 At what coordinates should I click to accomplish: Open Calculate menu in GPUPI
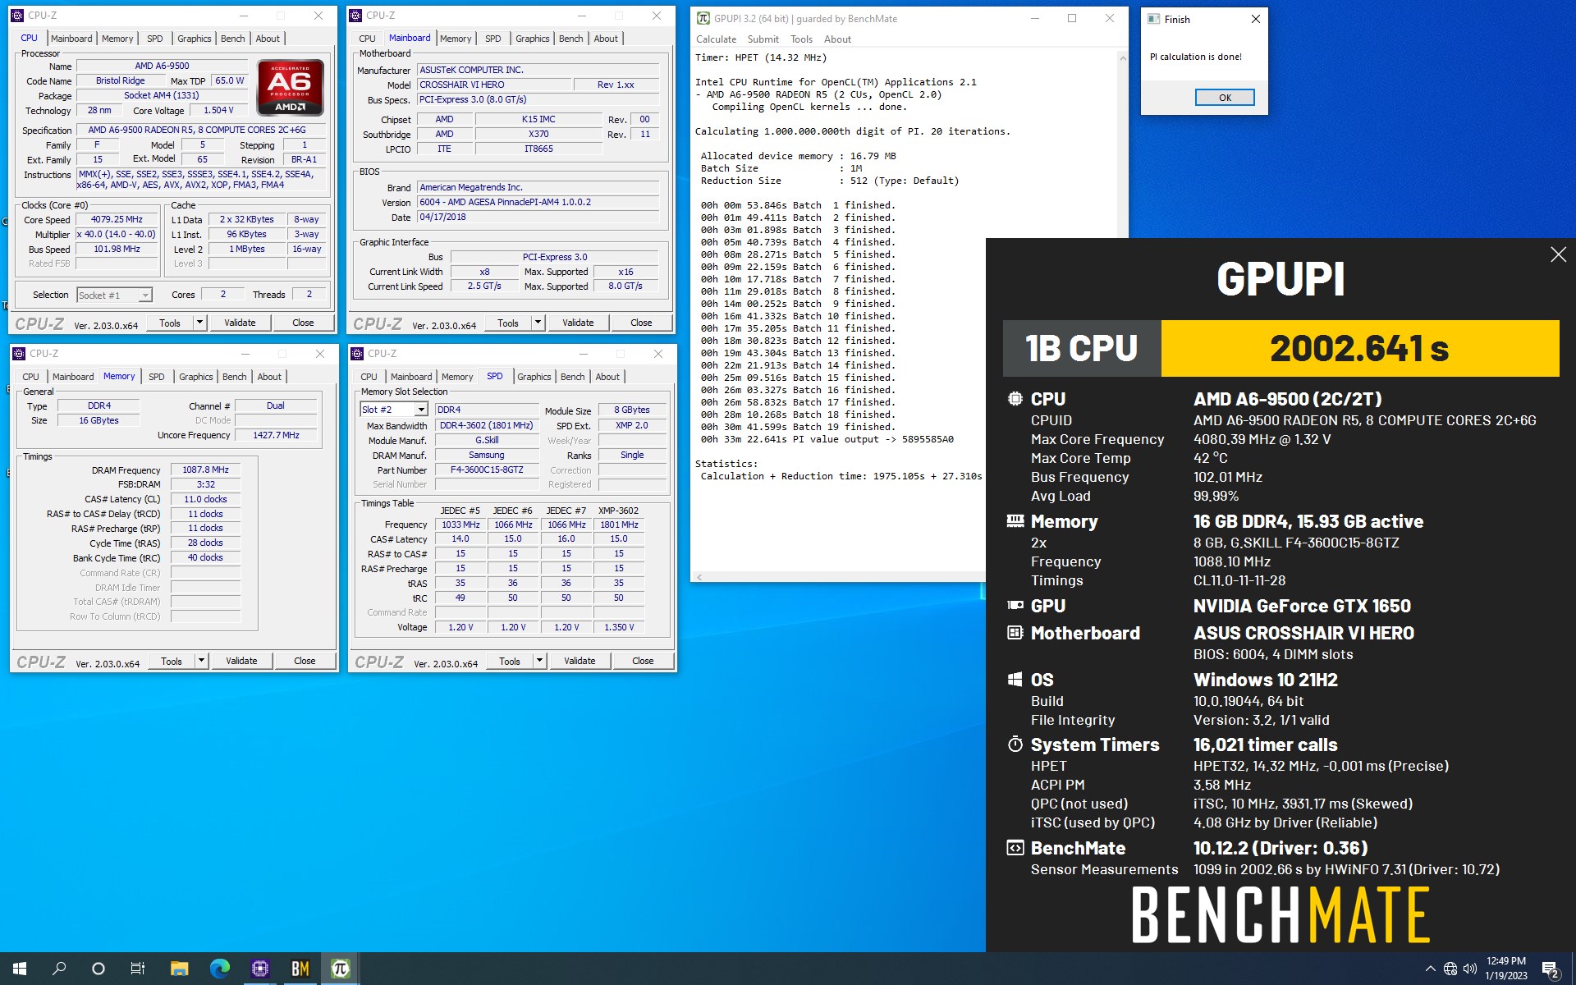716,39
